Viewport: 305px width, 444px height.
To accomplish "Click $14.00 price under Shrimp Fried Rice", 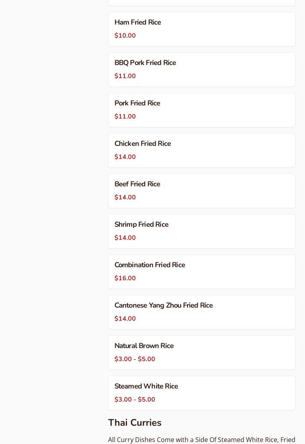I will (x=125, y=238).
